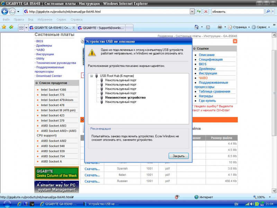Launch Internet Explorer from Quick Launch

point(19,204)
